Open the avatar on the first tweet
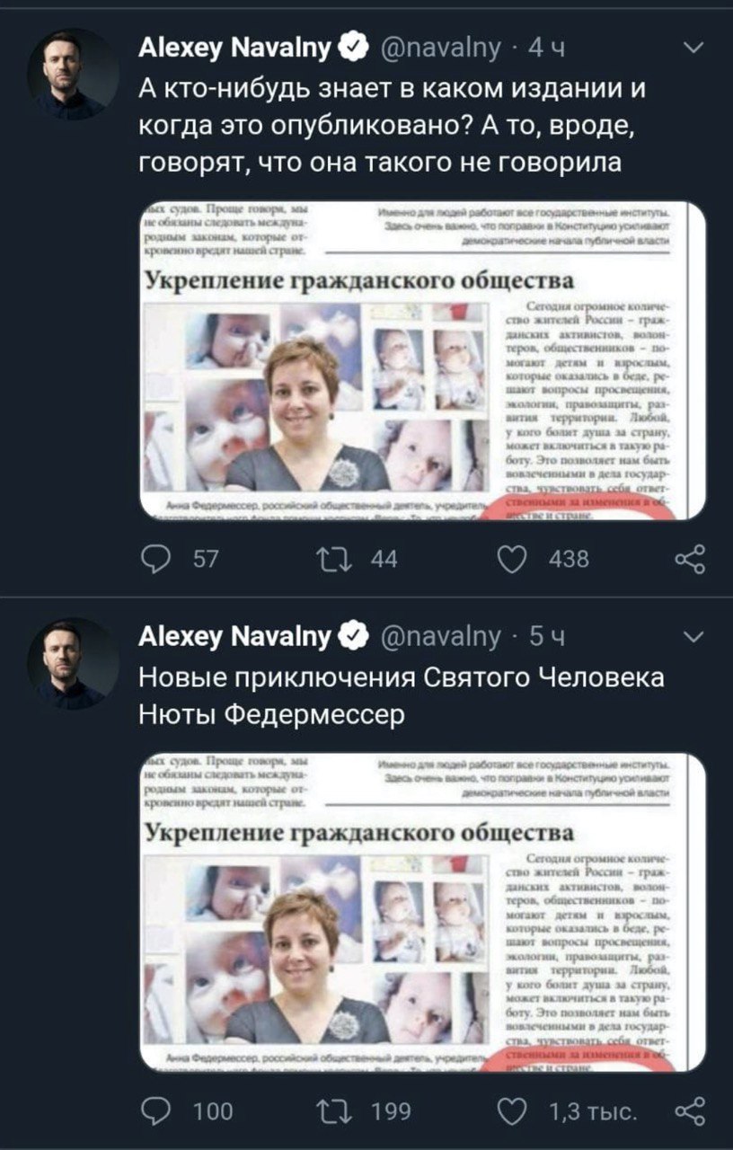Viewport: 733px width, 1150px height. (x=74, y=74)
